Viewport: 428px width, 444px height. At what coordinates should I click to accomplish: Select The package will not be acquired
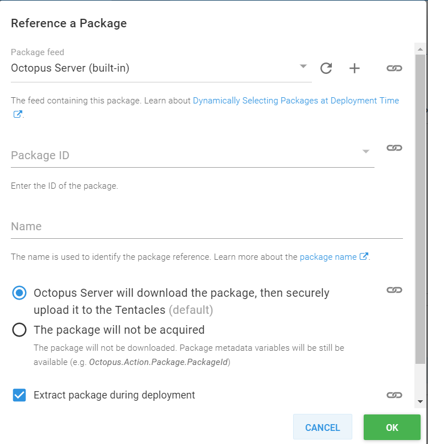[x=19, y=330]
